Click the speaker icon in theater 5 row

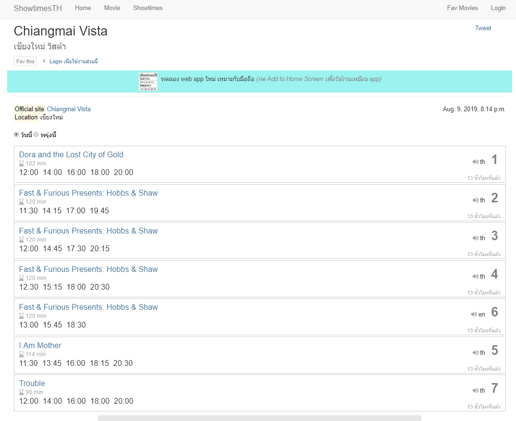(x=476, y=352)
